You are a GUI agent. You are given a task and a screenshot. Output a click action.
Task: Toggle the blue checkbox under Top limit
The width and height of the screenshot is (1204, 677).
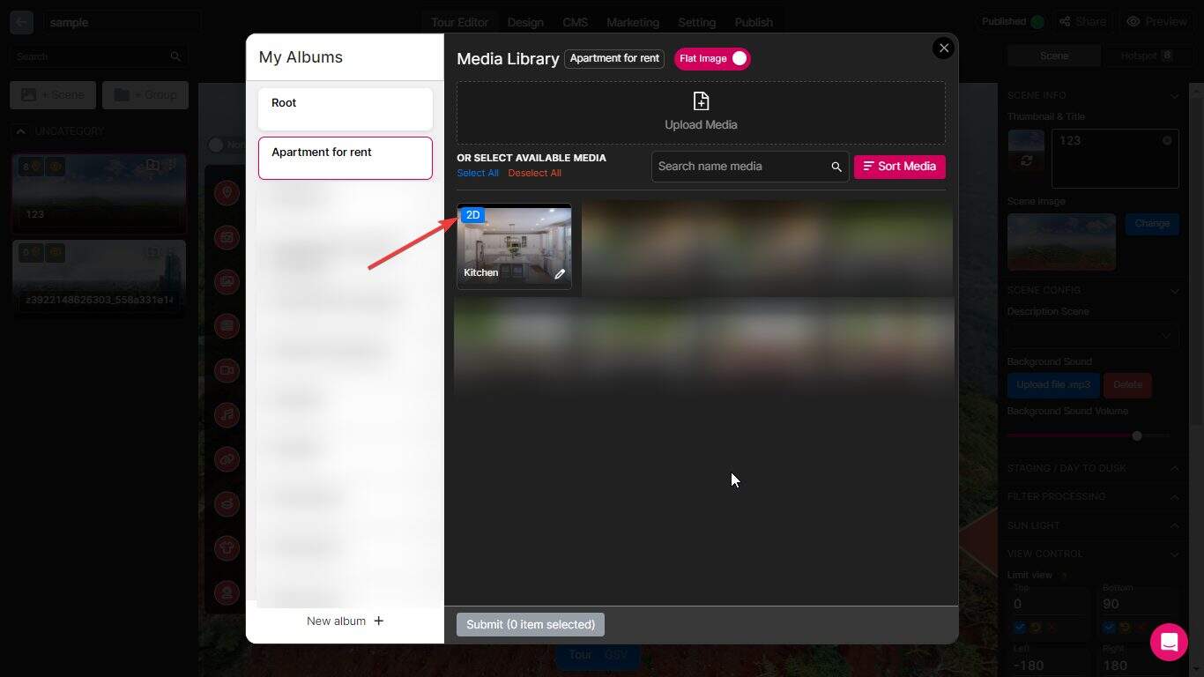point(1019,627)
